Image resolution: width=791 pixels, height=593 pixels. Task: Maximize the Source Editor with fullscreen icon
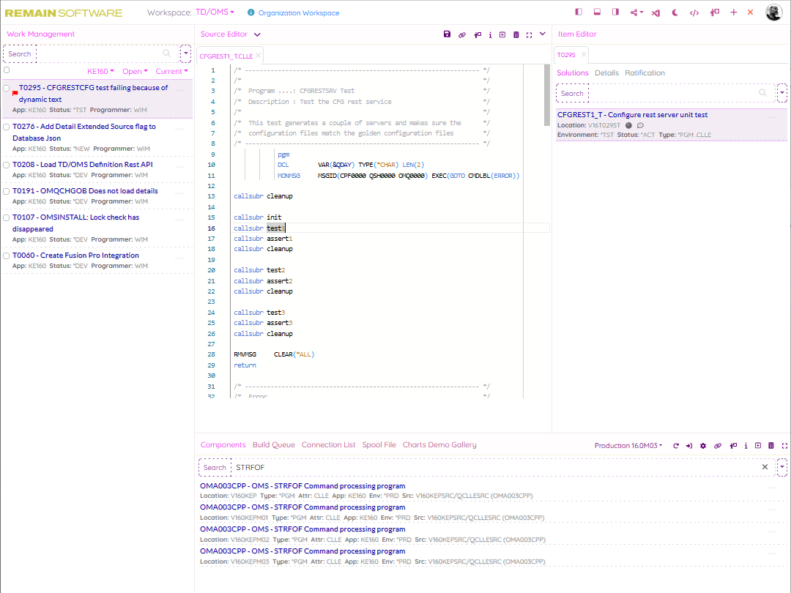(529, 34)
